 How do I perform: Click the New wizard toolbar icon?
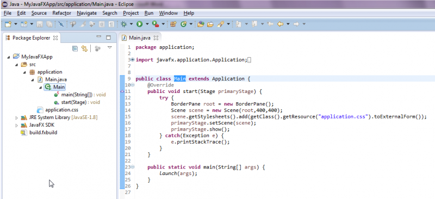[8, 24]
